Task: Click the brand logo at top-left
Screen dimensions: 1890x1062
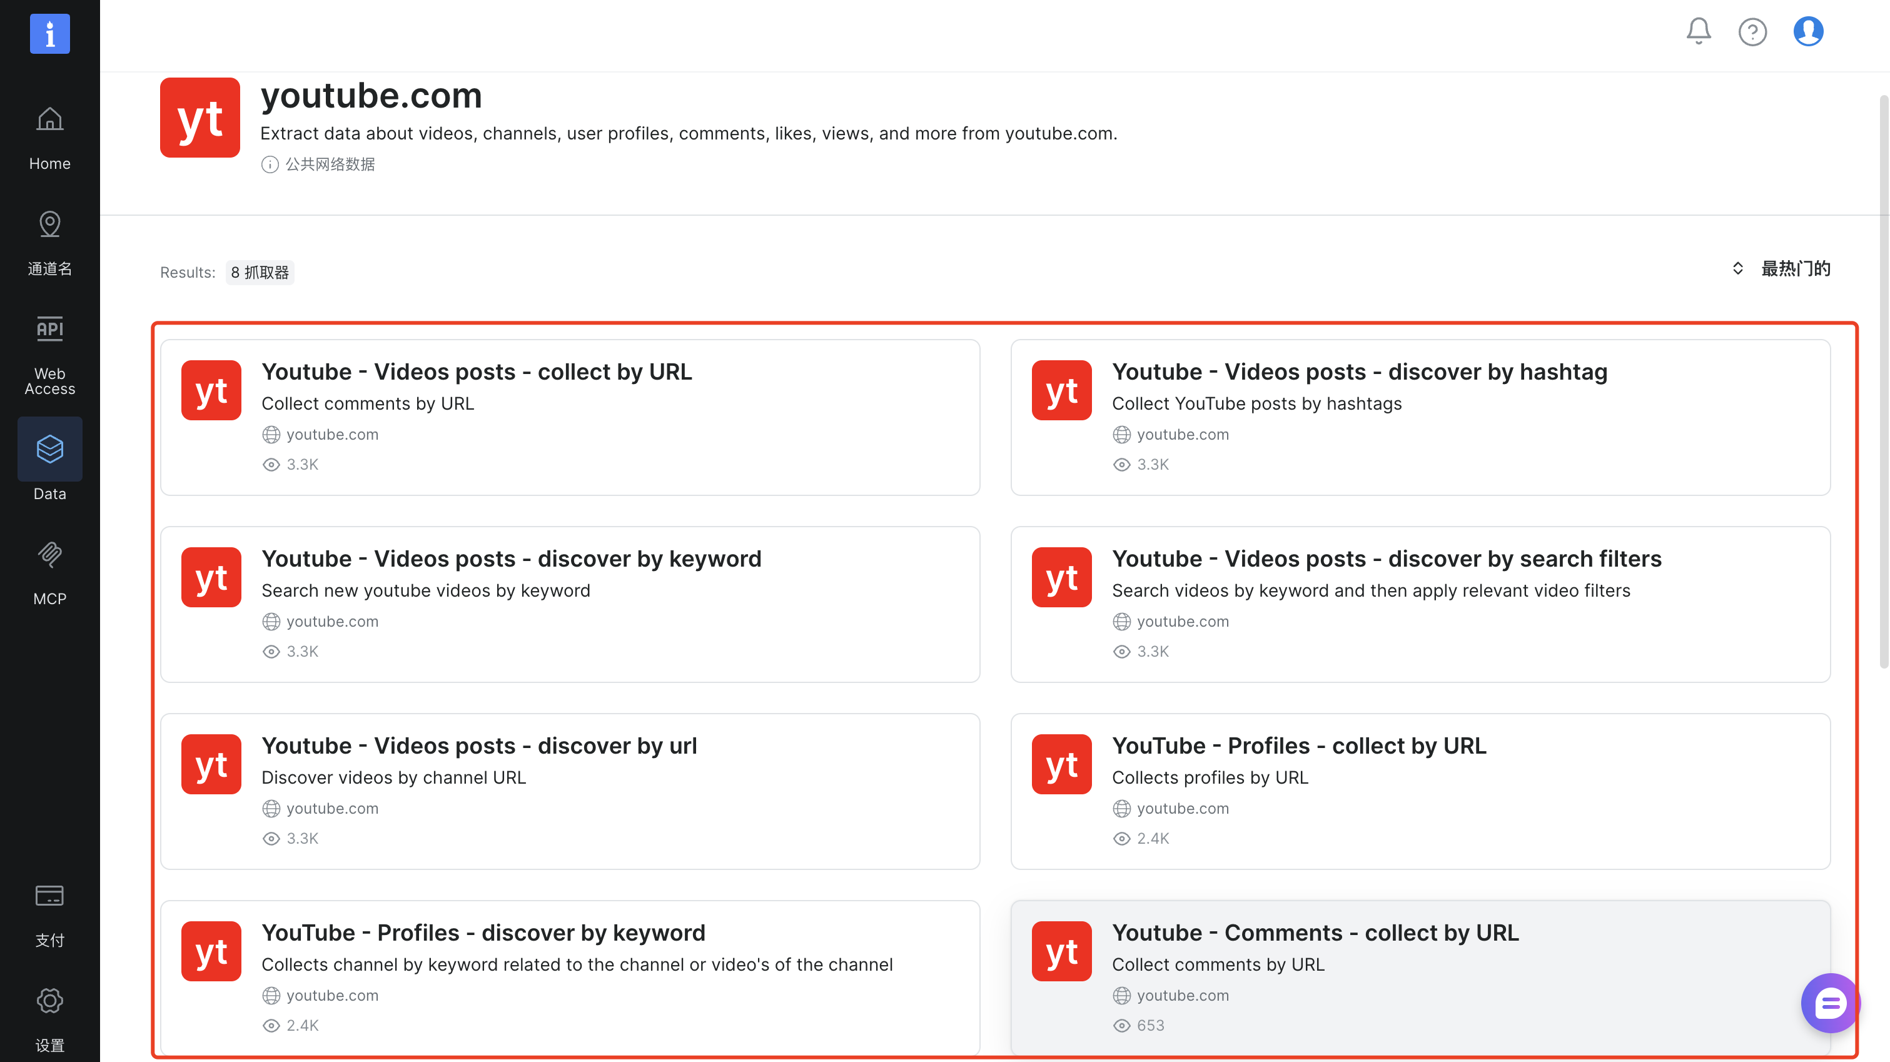Action: coord(50,34)
